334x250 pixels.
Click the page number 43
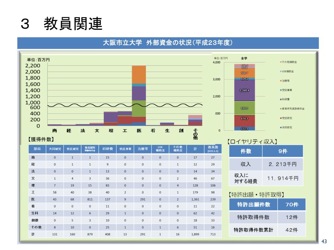click(x=324, y=241)
